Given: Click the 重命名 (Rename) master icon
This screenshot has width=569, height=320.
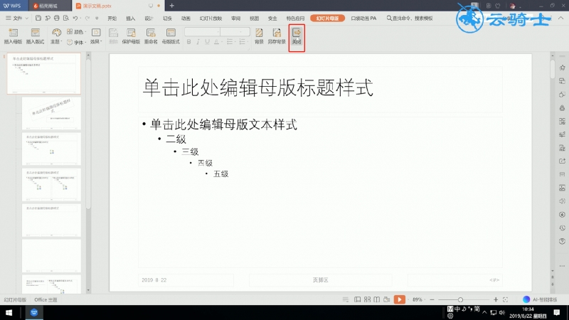Looking at the screenshot, I should pos(151,36).
